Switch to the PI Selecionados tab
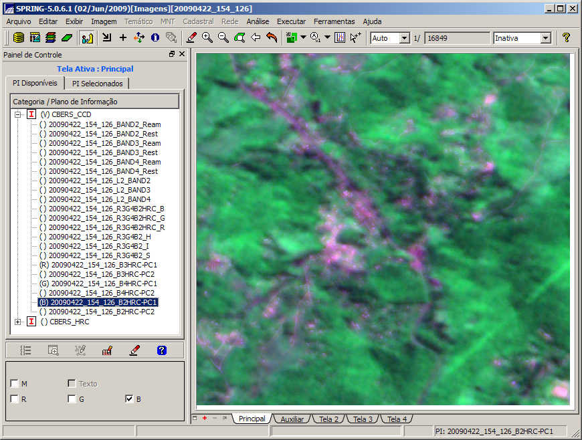 click(98, 84)
